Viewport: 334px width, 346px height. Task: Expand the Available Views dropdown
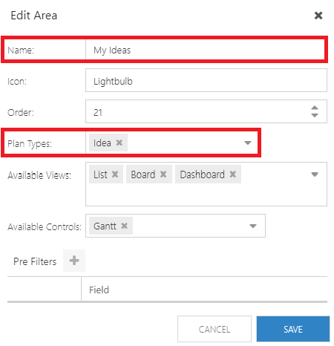coord(315,174)
